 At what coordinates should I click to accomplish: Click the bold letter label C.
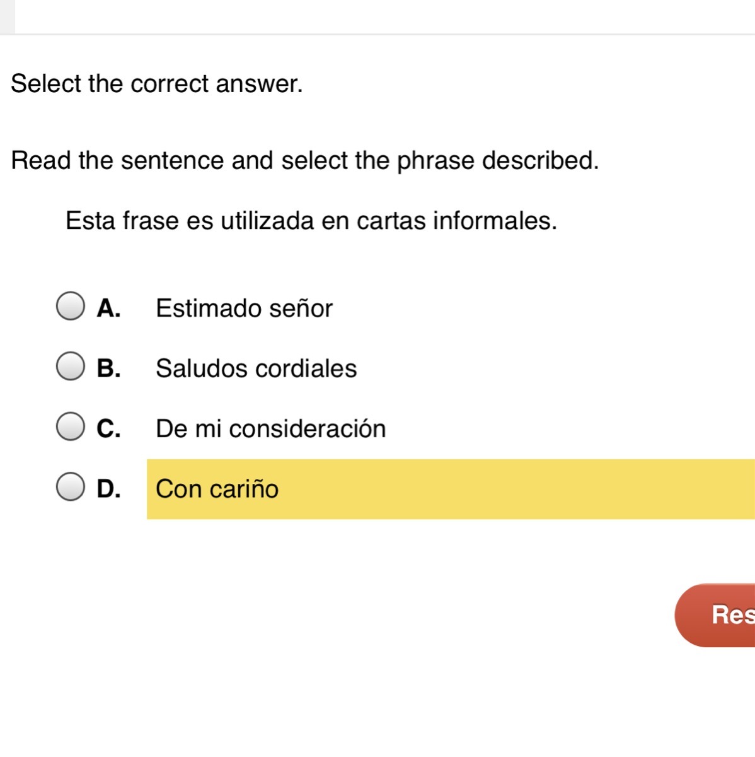(x=108, y=428)
